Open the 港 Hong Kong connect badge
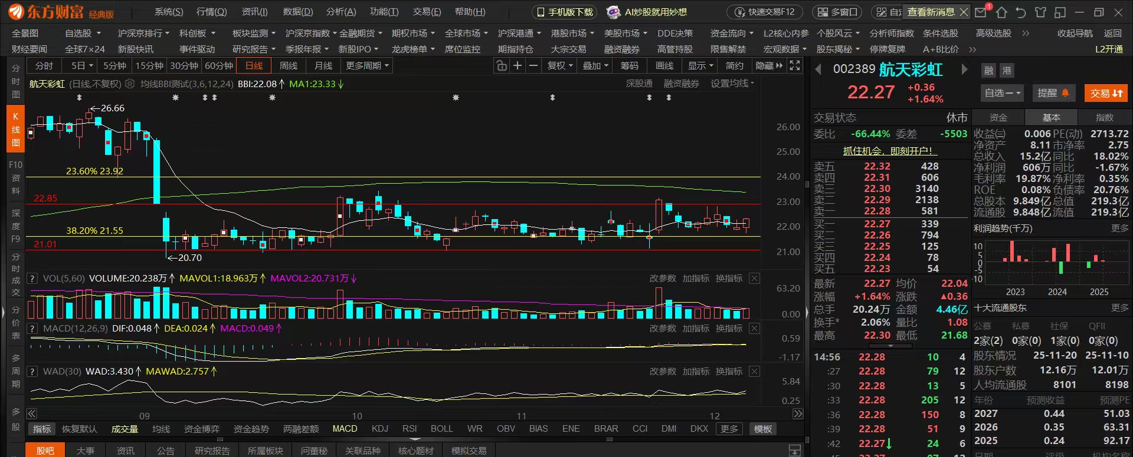Image resolution: width=1133 pixels, height=457 pixels. coord(1007,71)
